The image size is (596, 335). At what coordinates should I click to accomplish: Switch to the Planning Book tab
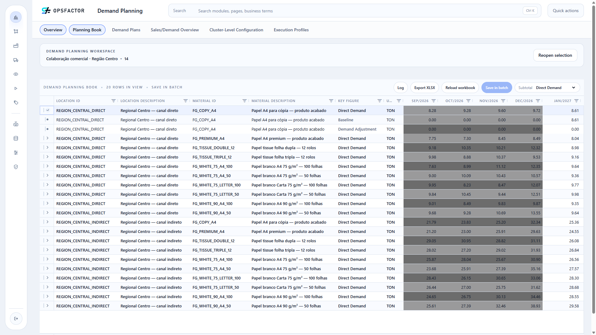87,30
